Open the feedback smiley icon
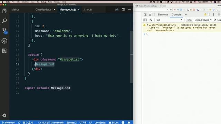 [123, 123]
